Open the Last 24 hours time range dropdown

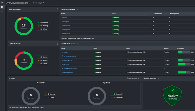tap(133, 78)
